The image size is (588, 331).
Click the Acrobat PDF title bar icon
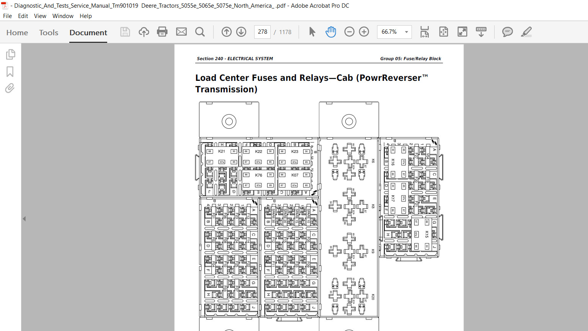[x=5, y=6]
